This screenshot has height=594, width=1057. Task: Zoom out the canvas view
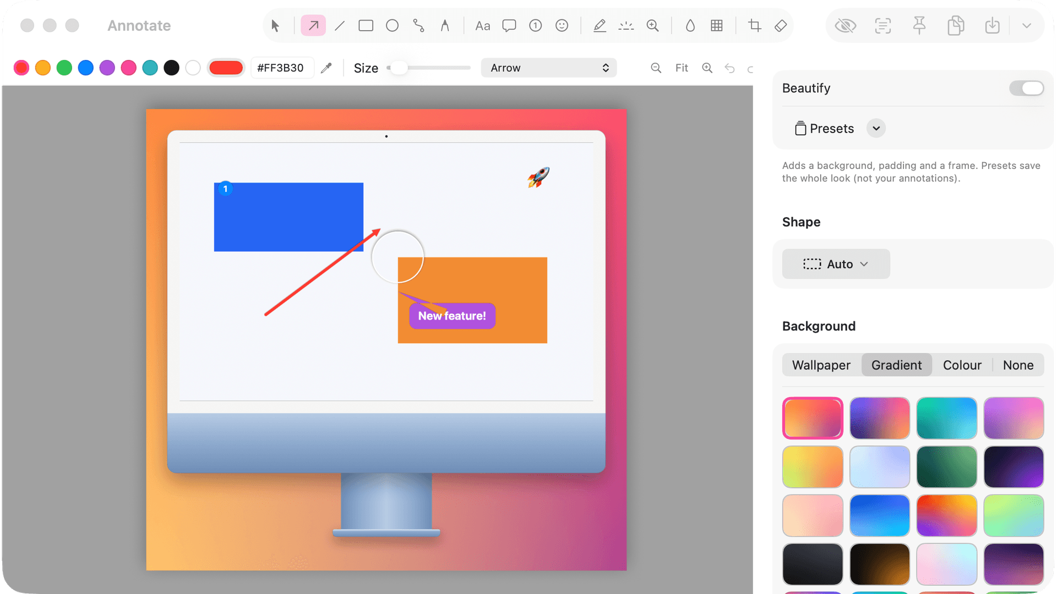click(656, 68)
